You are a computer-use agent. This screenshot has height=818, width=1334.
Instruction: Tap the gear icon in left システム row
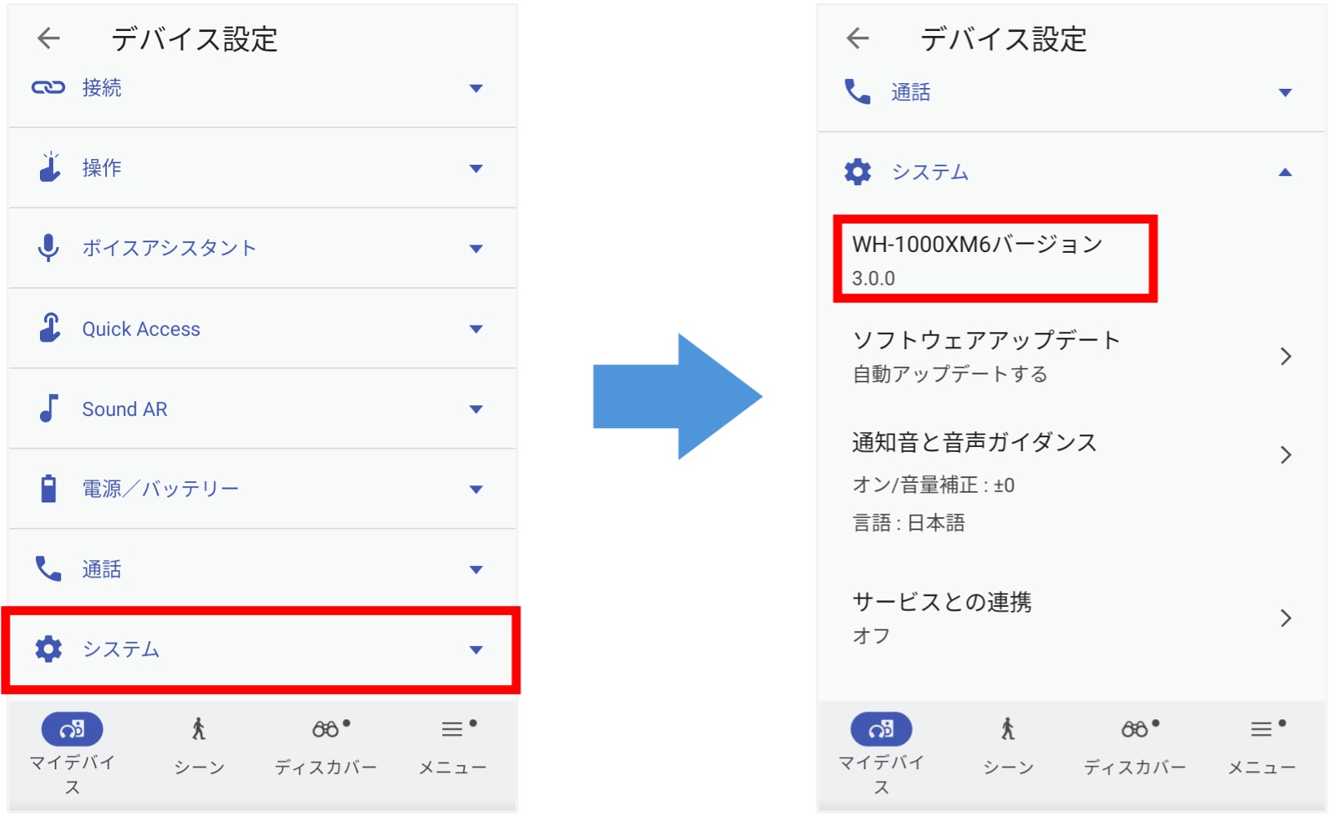pos(49,649)
